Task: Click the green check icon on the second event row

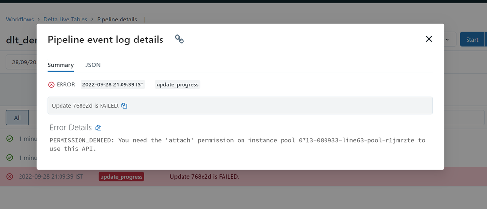Action: [10, 158]
